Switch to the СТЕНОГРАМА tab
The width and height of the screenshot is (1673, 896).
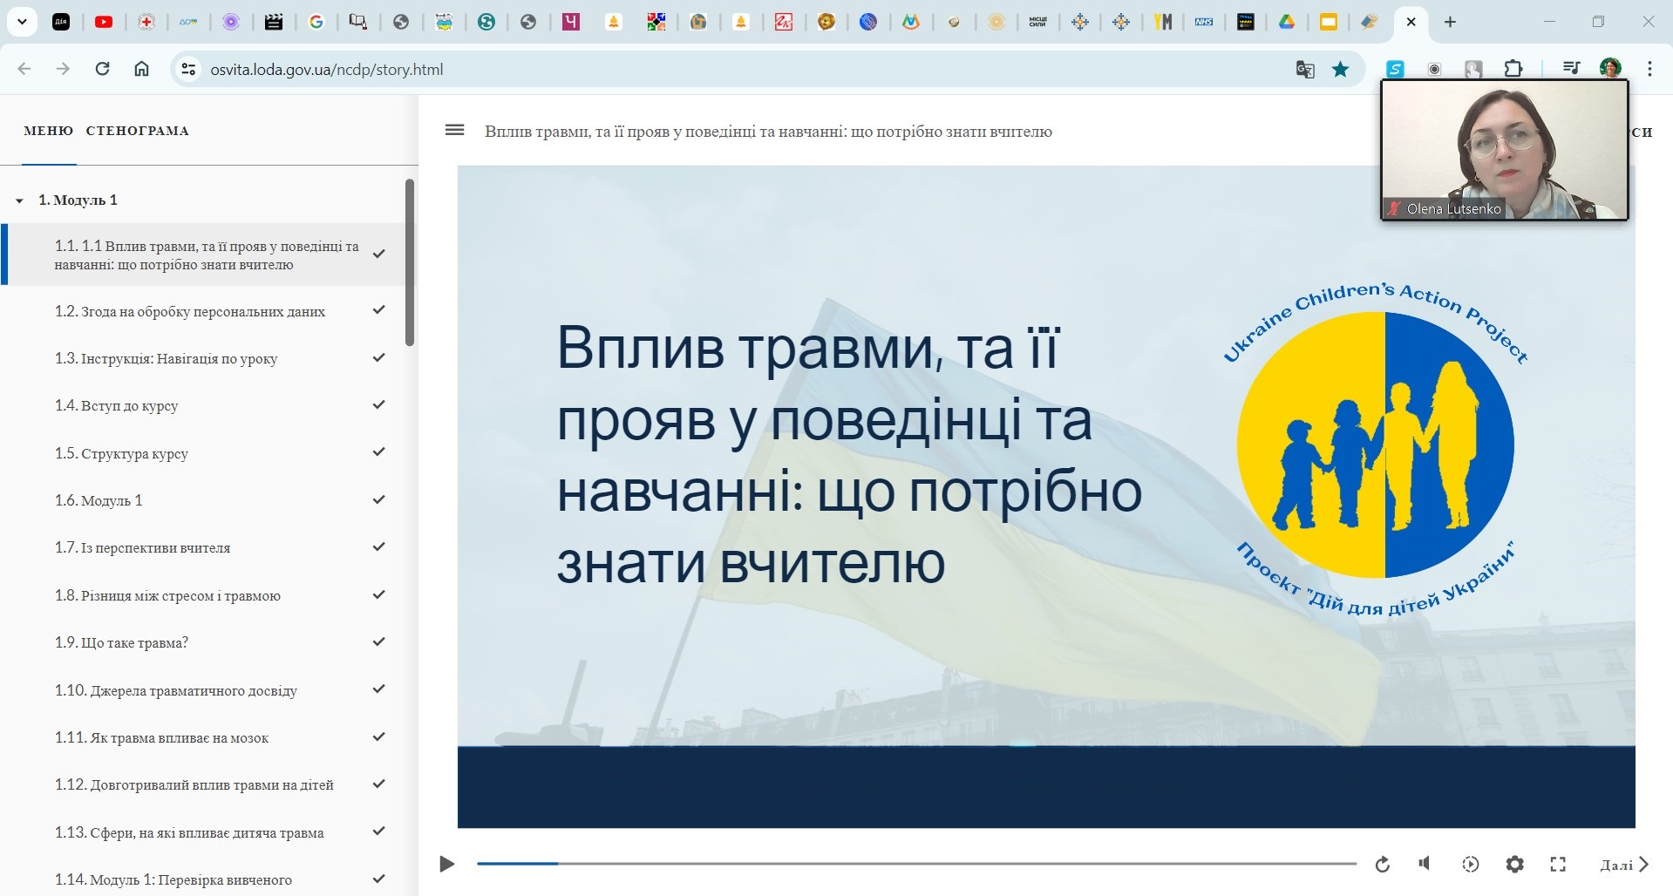click(137, 131)
